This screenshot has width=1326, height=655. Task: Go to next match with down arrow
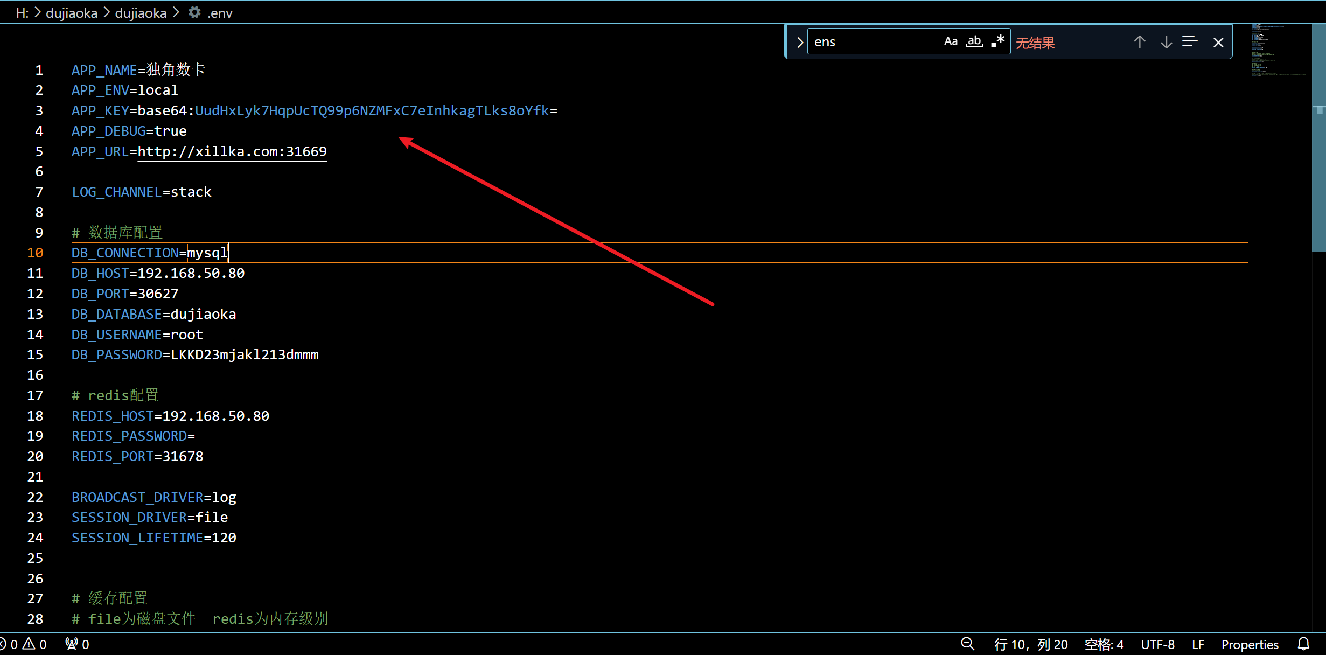pos(1166,42)
